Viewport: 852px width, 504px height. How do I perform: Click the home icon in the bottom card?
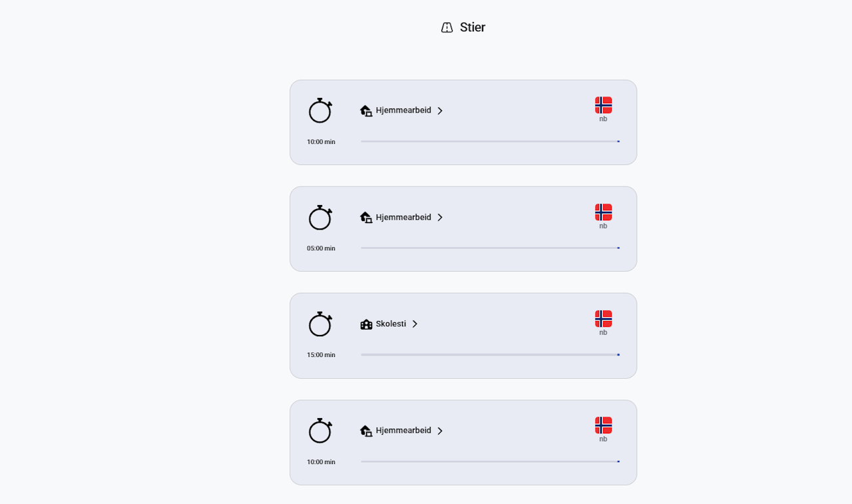pos(366,431)
